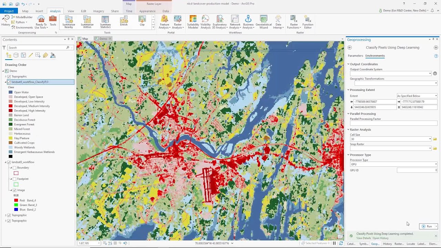Enable the Footprint sublayer checkbox

pos(14,179)
